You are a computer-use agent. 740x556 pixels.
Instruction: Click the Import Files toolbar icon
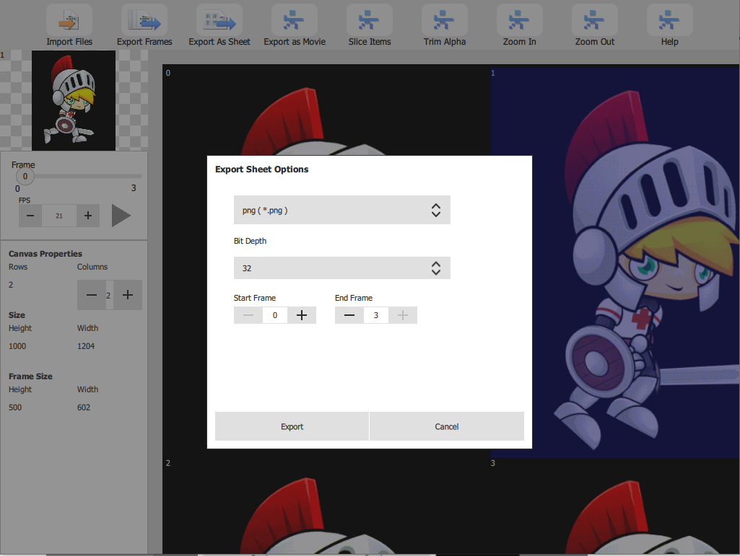(69, 20)
